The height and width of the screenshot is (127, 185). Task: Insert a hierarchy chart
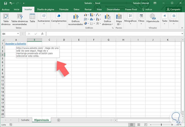[92, 15]
